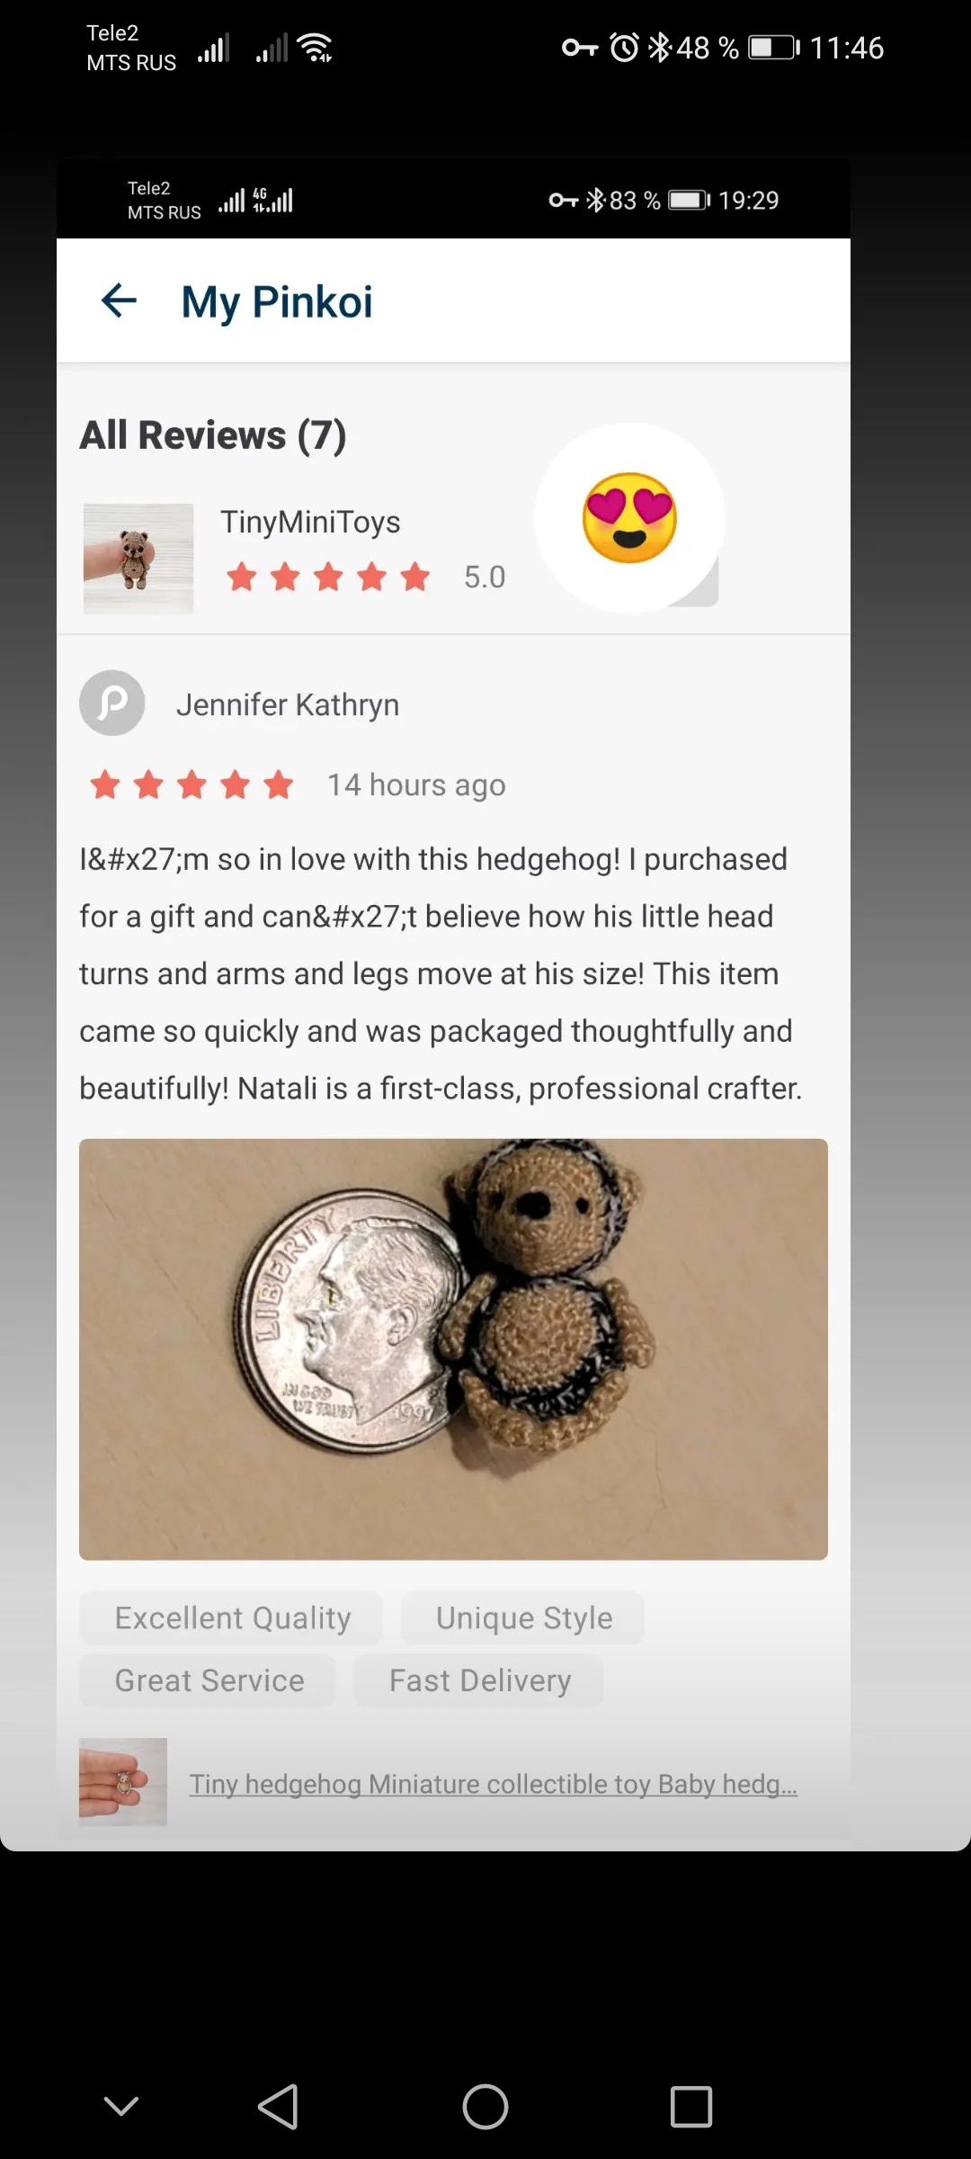Tap the battery icon in the top status bar
Image resolution: width=971 pixels, height=2159 pixels.
click(x=774, y=47)
